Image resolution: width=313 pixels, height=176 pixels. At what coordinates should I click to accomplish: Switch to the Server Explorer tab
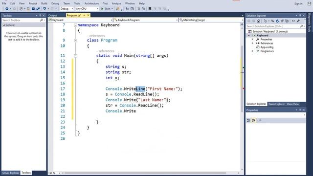tap(11, 173)
